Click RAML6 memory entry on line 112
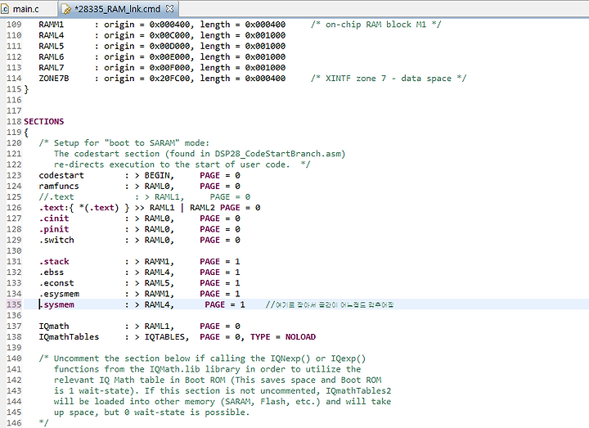This screenshot has width=589, height=428. click(x=51, y=56)
